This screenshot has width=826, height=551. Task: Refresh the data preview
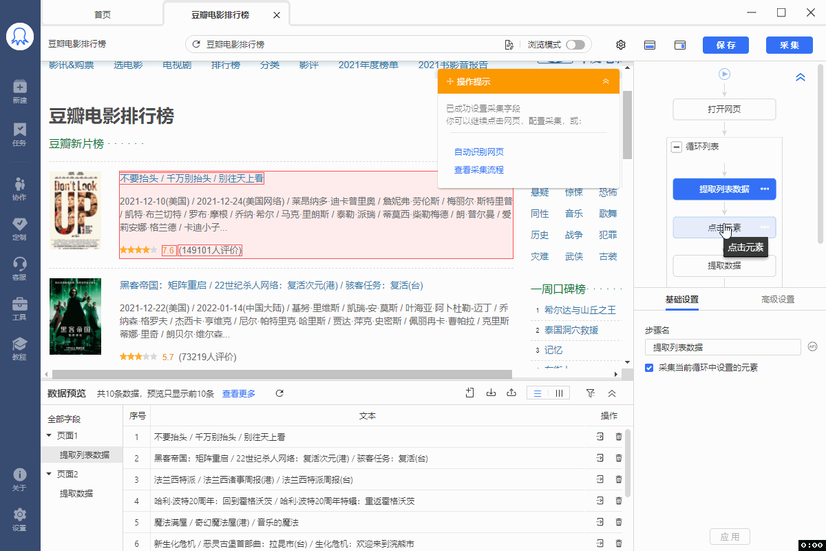tap(279, 393)
